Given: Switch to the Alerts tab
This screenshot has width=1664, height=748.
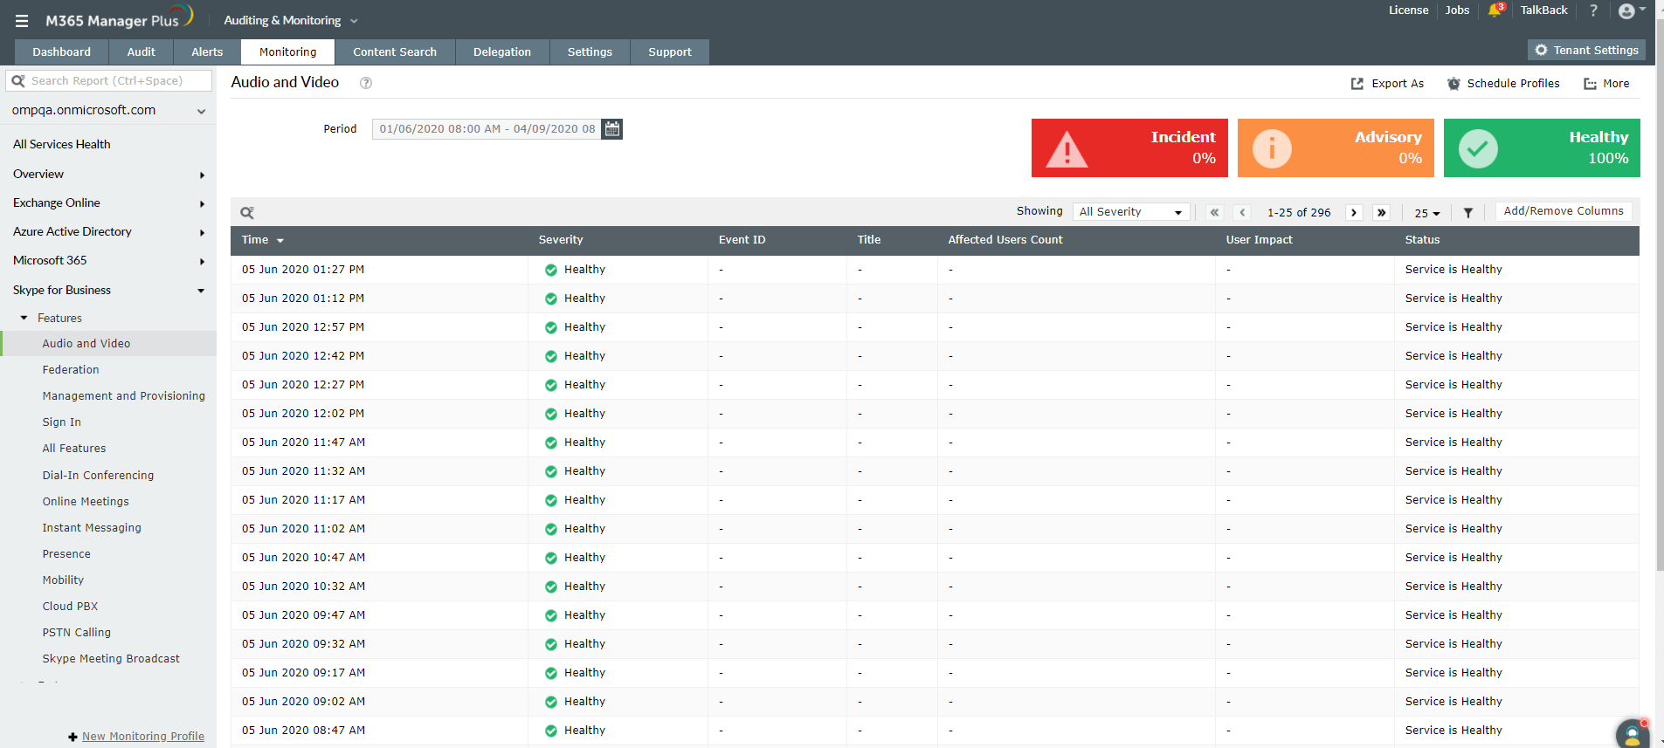Looking at the screenshot, I should [207, 52].
